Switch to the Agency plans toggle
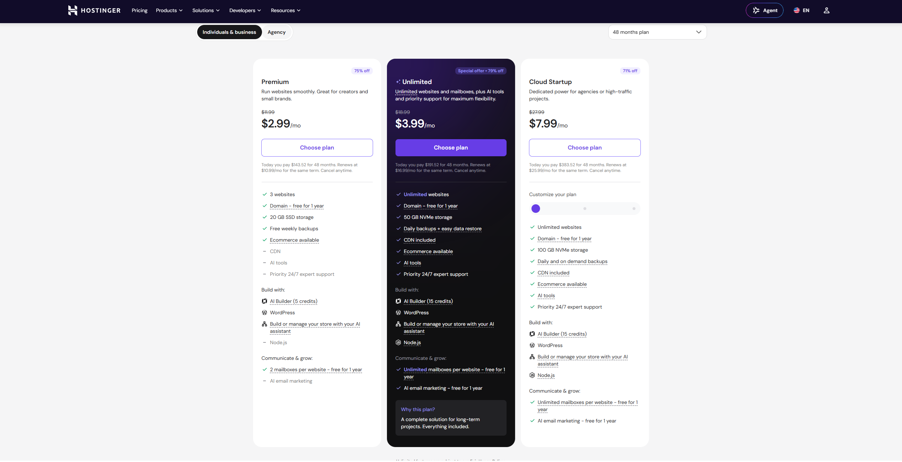This screenshot has width=902, height=462. 277,32
